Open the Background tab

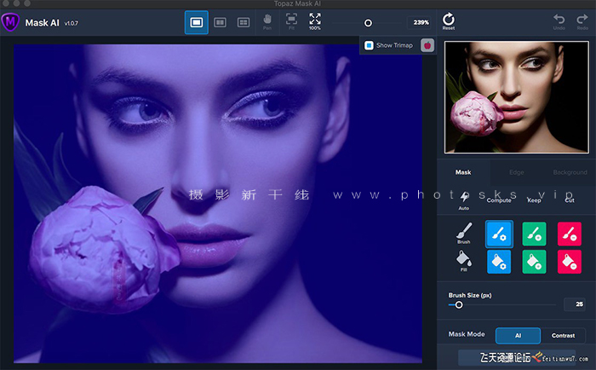click(x=570, y=172)
